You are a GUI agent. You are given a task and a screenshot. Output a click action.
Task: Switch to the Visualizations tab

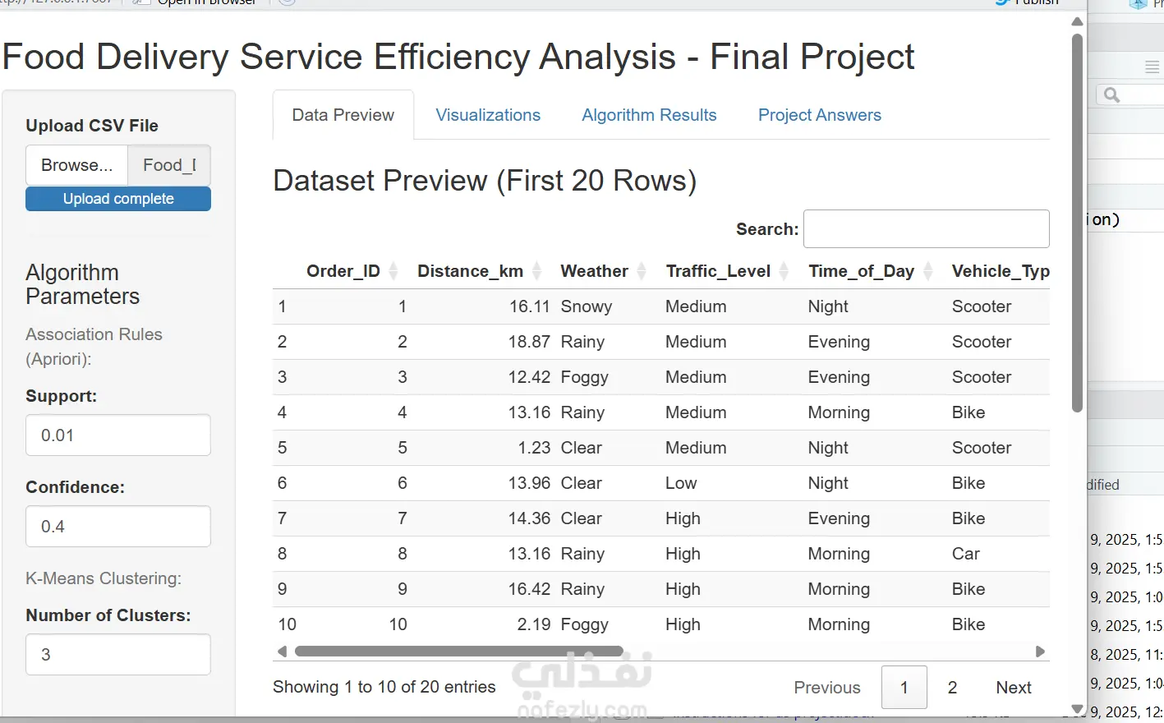pos(488,115)
